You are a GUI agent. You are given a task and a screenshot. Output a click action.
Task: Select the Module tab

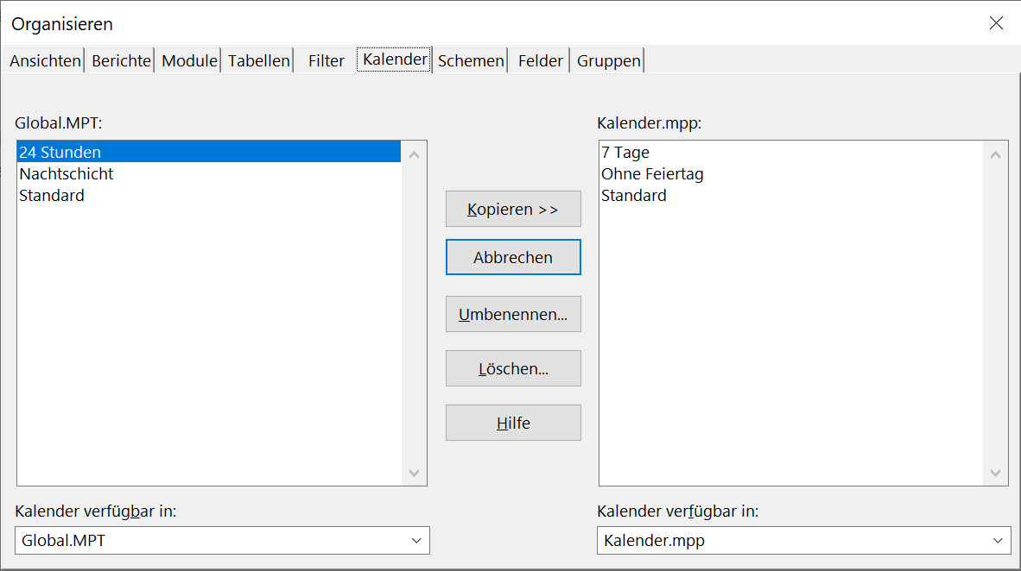tap(189, 60)
